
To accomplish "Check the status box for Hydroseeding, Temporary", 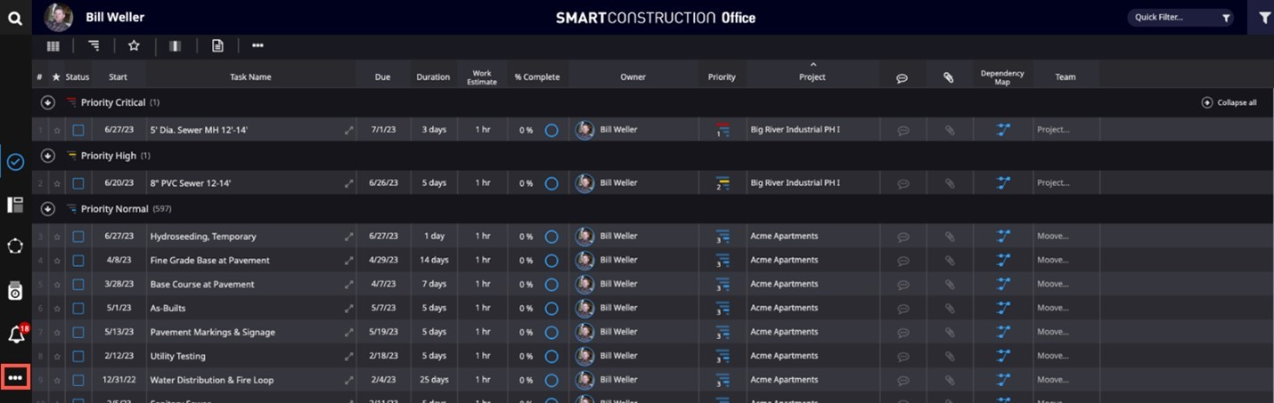I will (x=78, y=237).
